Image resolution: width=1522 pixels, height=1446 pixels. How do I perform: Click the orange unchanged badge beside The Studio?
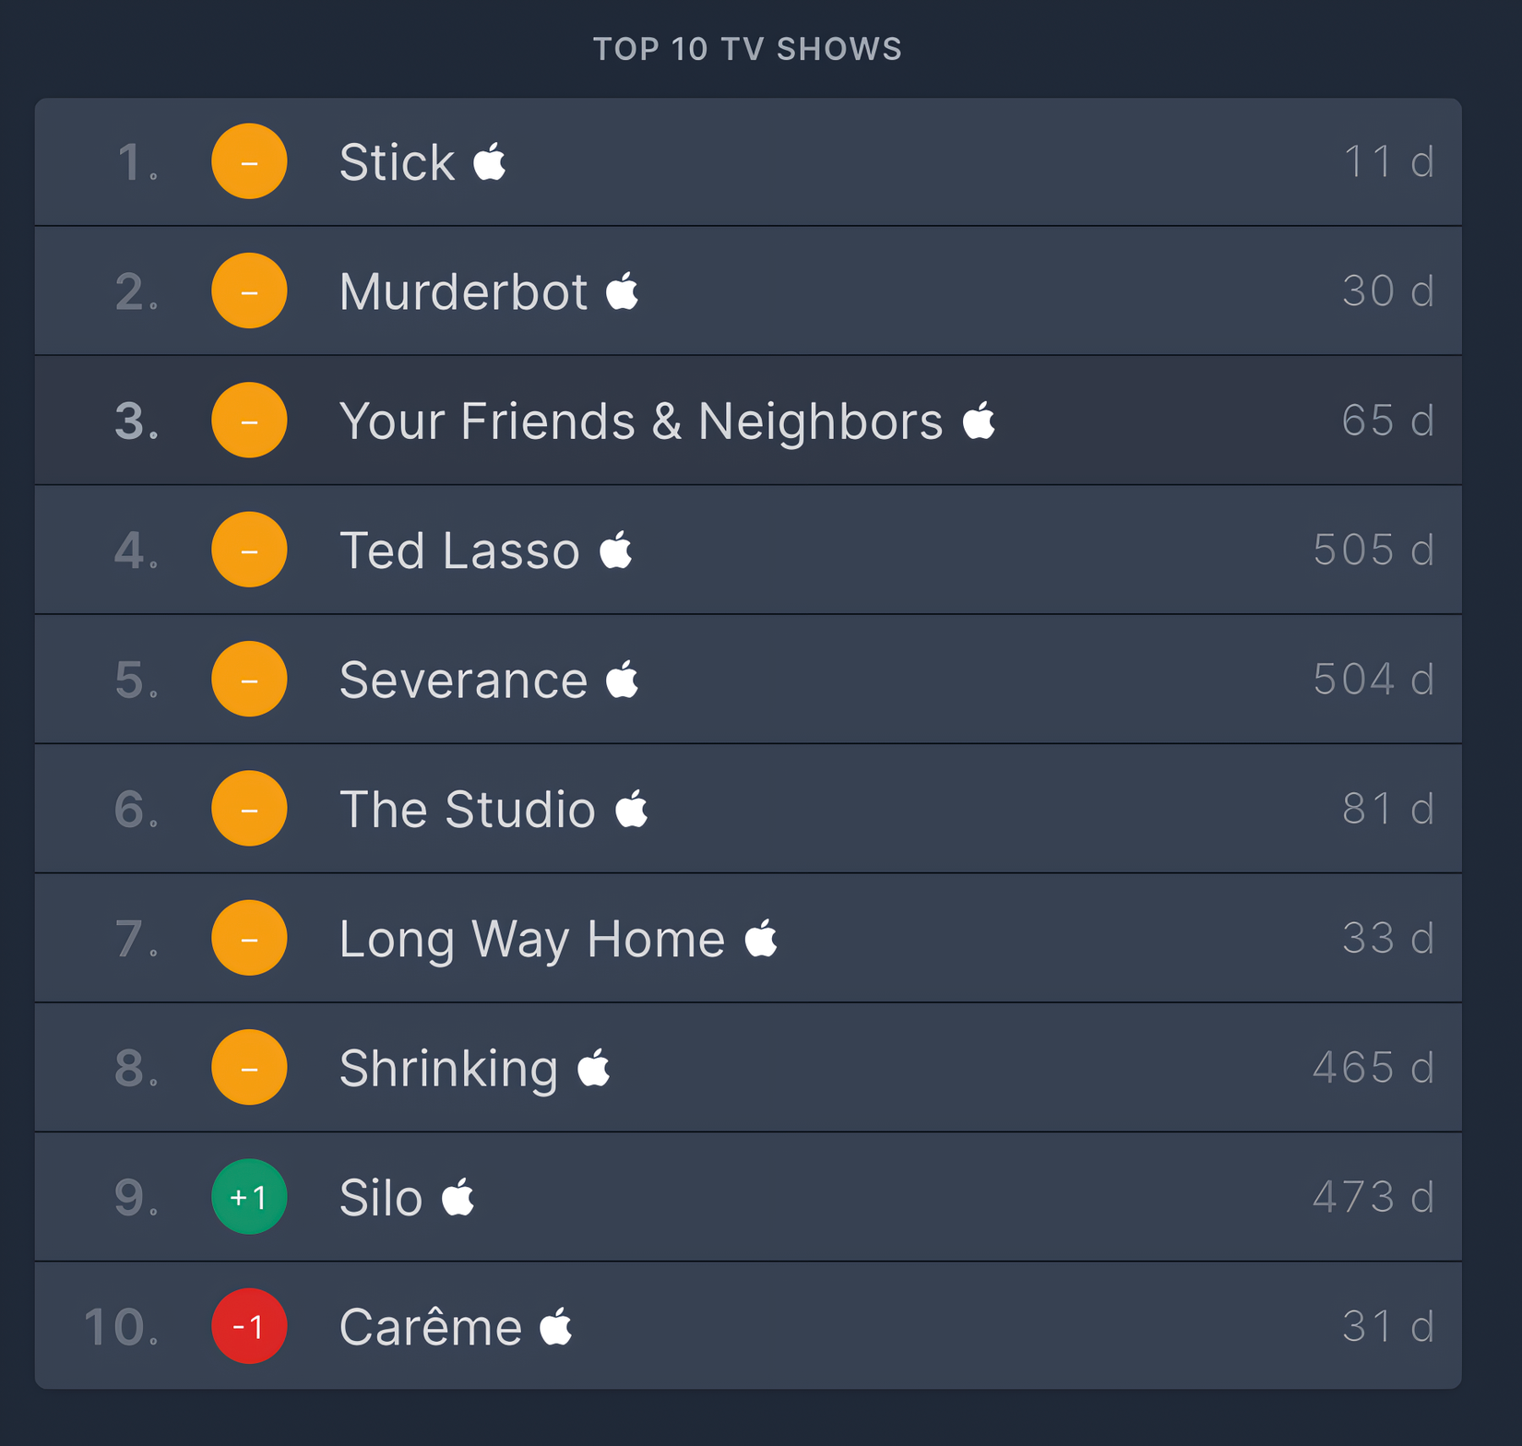click(249, 809)
